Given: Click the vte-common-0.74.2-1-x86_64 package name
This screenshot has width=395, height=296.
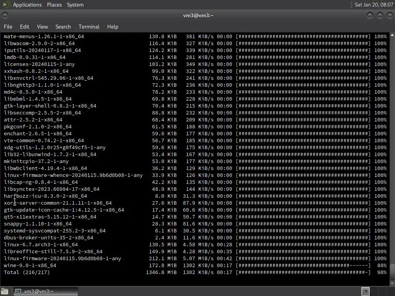Looking at the screenshot, I should (x=44, y=141).
